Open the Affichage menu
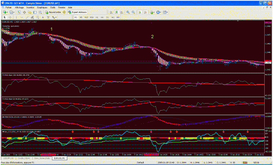 pyautogui.click(x=19, y=8)
